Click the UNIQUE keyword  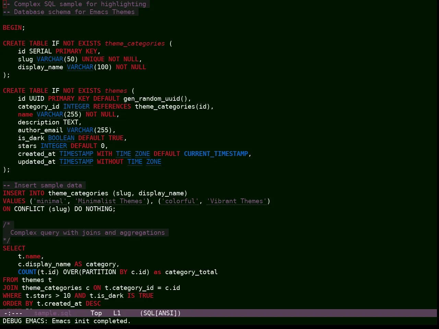pos(93,59)
